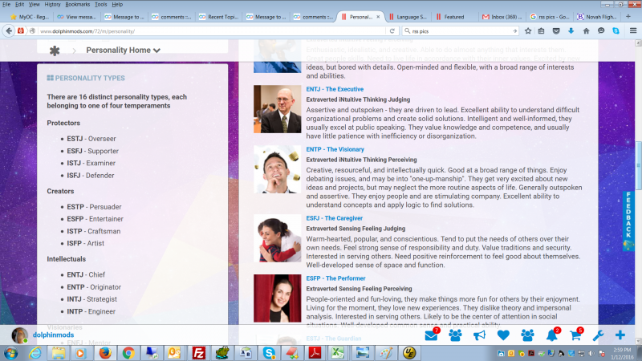Click the ENTJ Executive photo thumbnail
Viewport: 642px width, 361px height.
(x=277, y=109)
